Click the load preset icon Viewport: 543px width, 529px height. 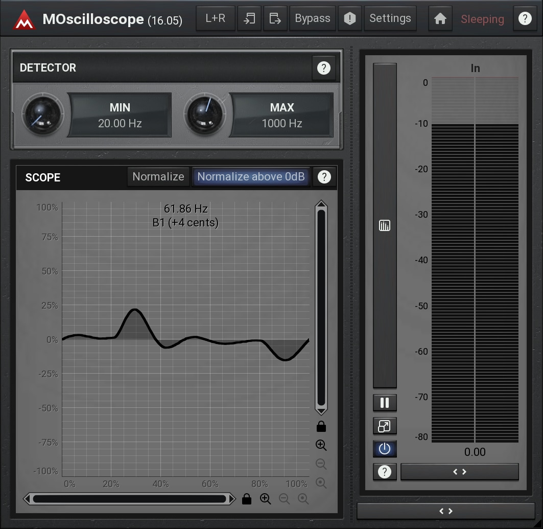(x=249, y=18)
